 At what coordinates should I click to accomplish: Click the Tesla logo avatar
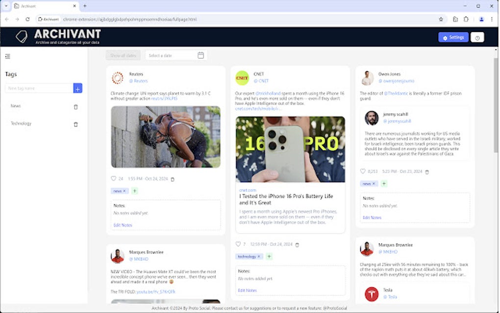[x=372, y=294]
